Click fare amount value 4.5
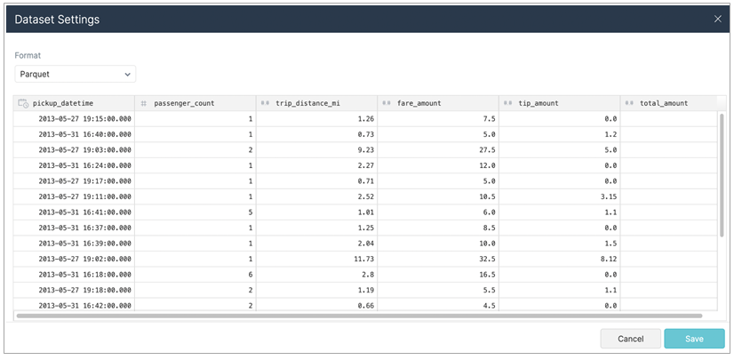Image resolution: width=734 pixels, height=360 pixels. [x=489, y=306]
